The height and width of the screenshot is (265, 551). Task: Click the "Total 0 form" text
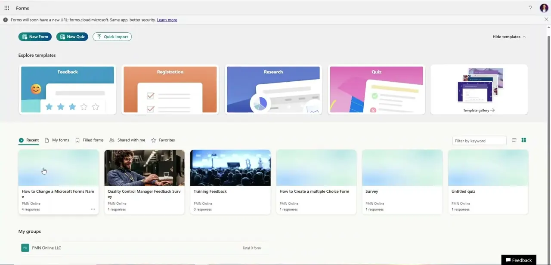(x=251, y=248)
